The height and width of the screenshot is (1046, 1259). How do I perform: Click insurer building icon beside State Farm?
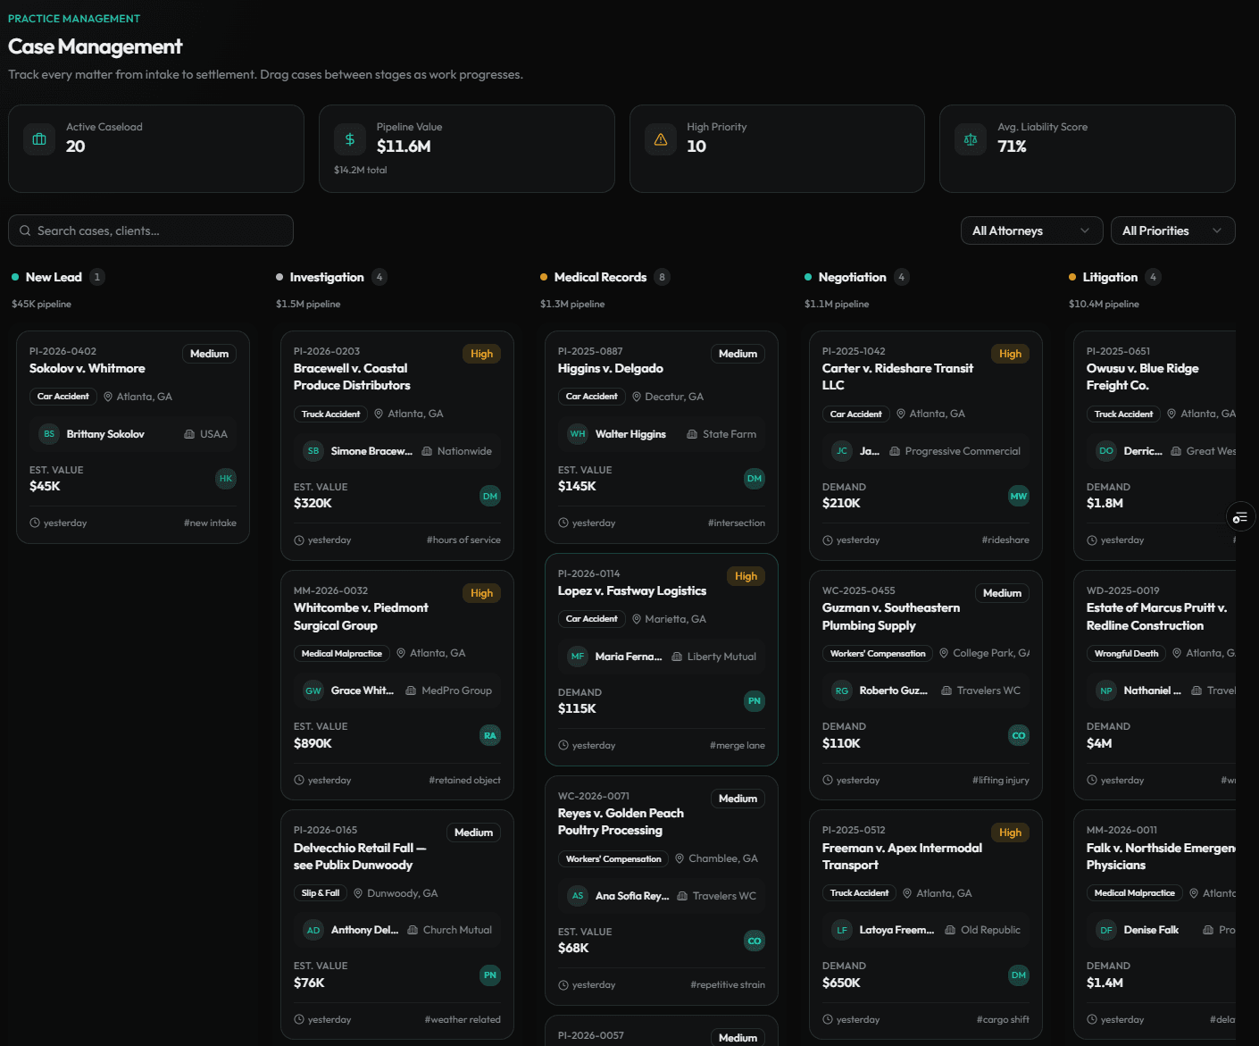tap(692, 434)
